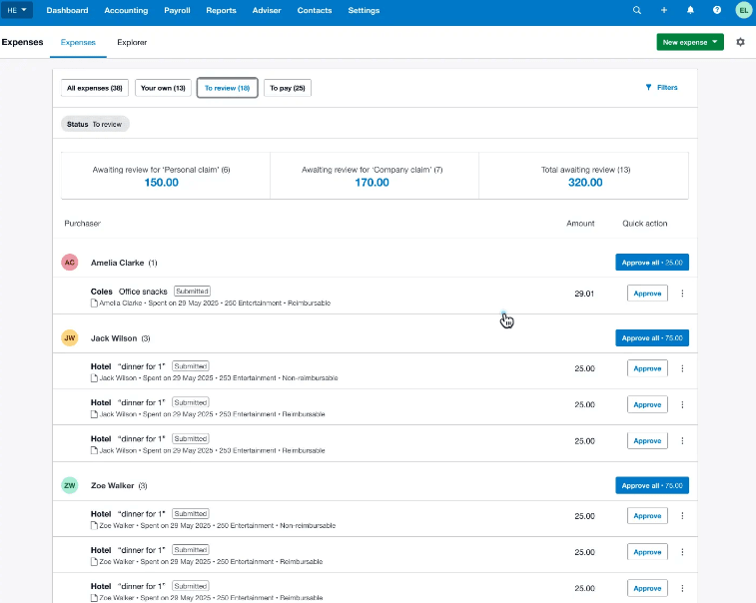Click Zoe Walker's ZW avatar
Image resolution: width=756 pixels, height=603 pixels.
(70, 485)
